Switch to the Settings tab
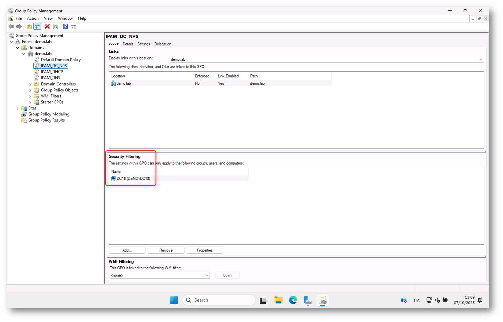The image size is (503, 322). point(143,44)
